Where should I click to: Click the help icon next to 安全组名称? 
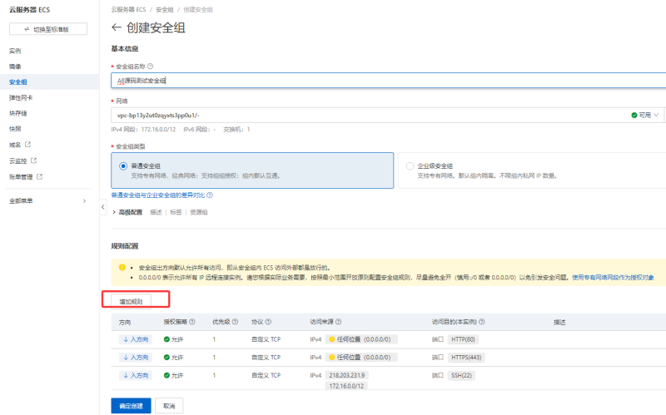(151, 67)
